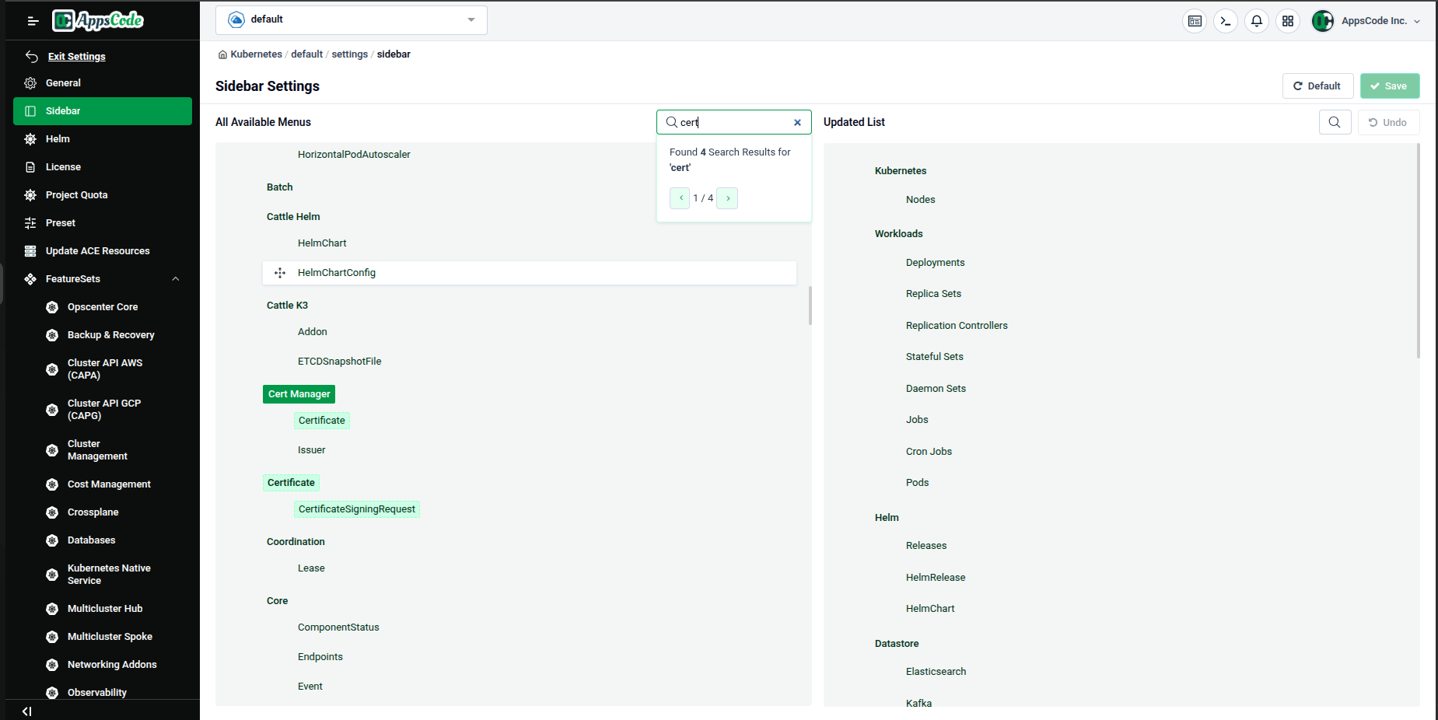Click the changelog board icon in the header
This screenshot has height=720, width=1438.
(x=1195, y=21)
